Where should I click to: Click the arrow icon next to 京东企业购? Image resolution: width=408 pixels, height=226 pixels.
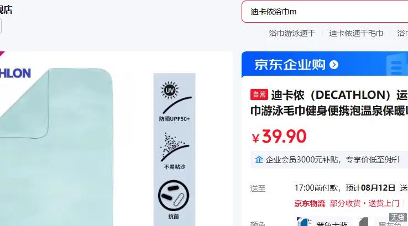334,65
